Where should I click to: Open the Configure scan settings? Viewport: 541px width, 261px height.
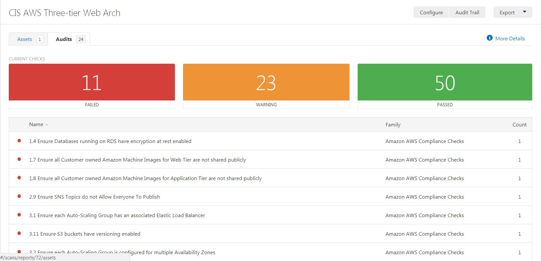point(431,12)
